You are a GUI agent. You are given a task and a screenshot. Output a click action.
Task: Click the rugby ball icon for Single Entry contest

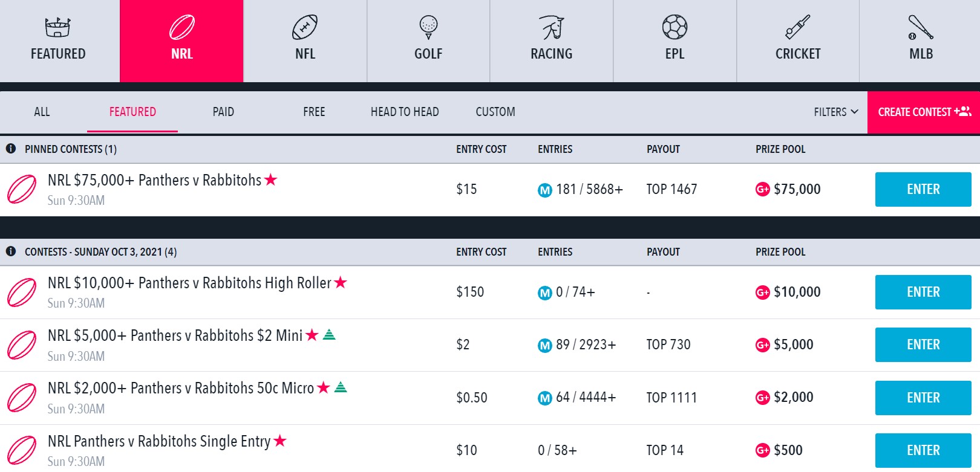(22, 451)
